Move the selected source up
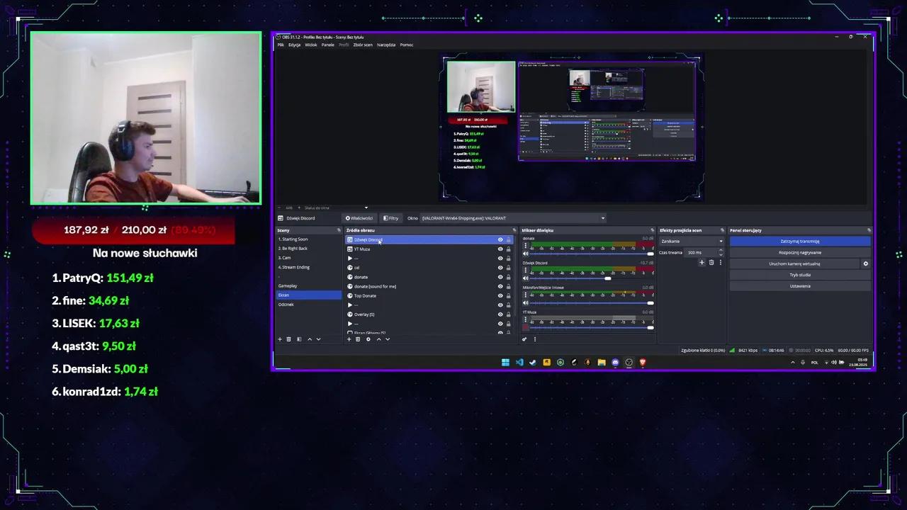Screen dimensions: 907x510 pyautogui.click(x=378, y=339)
